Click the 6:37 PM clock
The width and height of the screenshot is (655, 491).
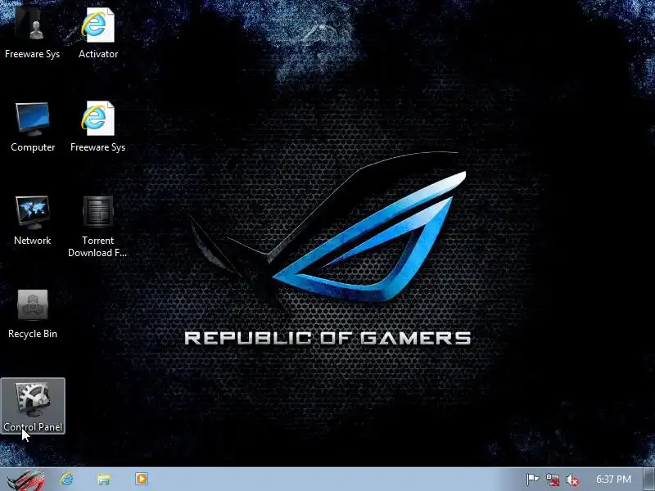click(613, 479)
